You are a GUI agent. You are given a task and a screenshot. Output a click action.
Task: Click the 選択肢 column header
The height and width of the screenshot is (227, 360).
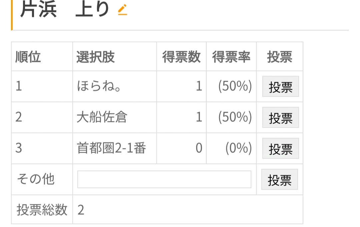(x=96, y=57)
